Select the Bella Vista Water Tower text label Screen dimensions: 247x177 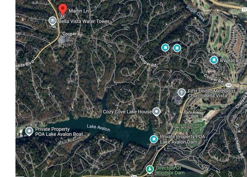[84, 22]
